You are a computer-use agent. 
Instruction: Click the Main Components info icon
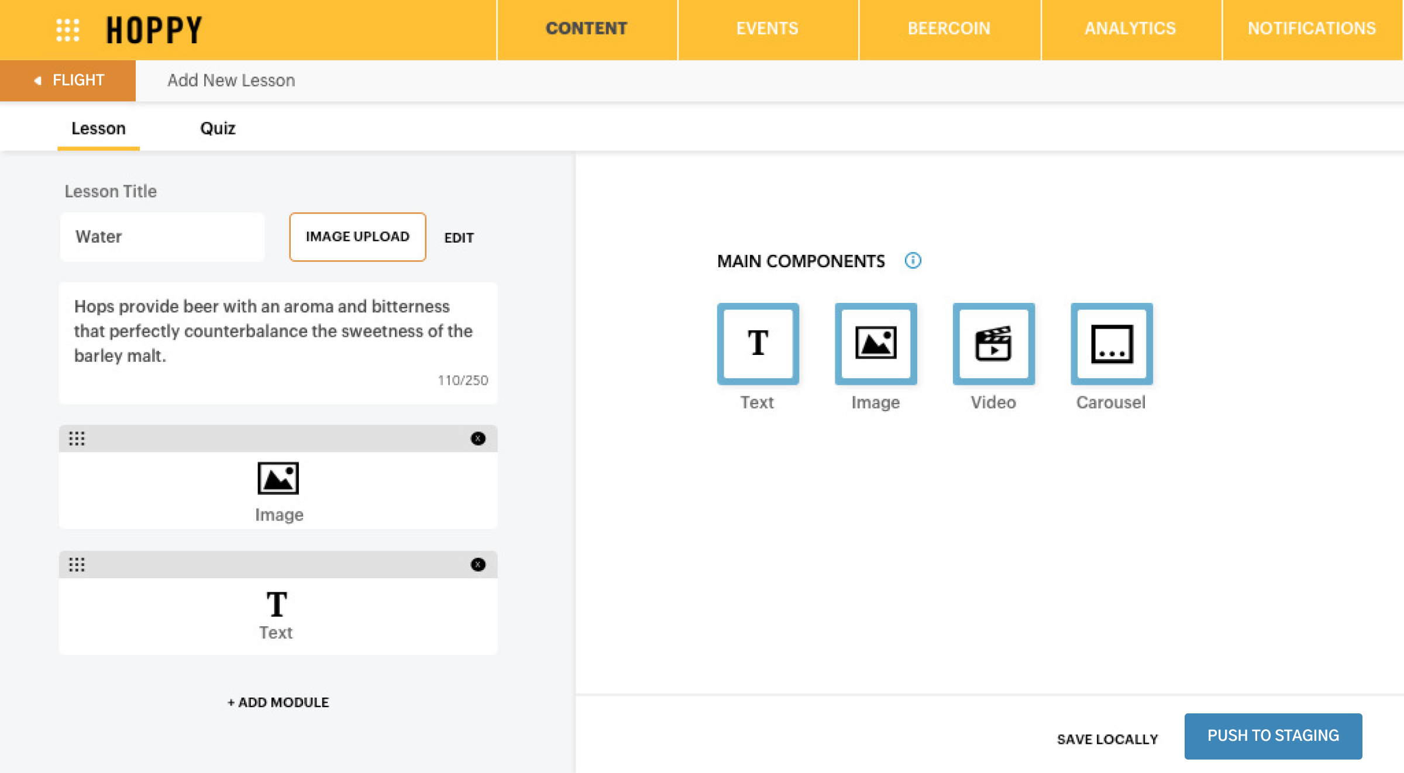tap(913, 261)
